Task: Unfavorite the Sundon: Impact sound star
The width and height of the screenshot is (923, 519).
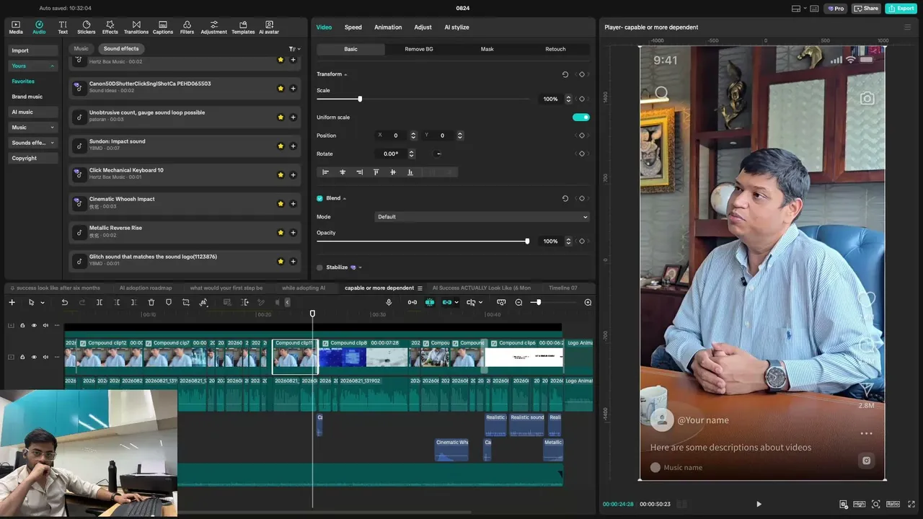Action: (x=281, y=146)
